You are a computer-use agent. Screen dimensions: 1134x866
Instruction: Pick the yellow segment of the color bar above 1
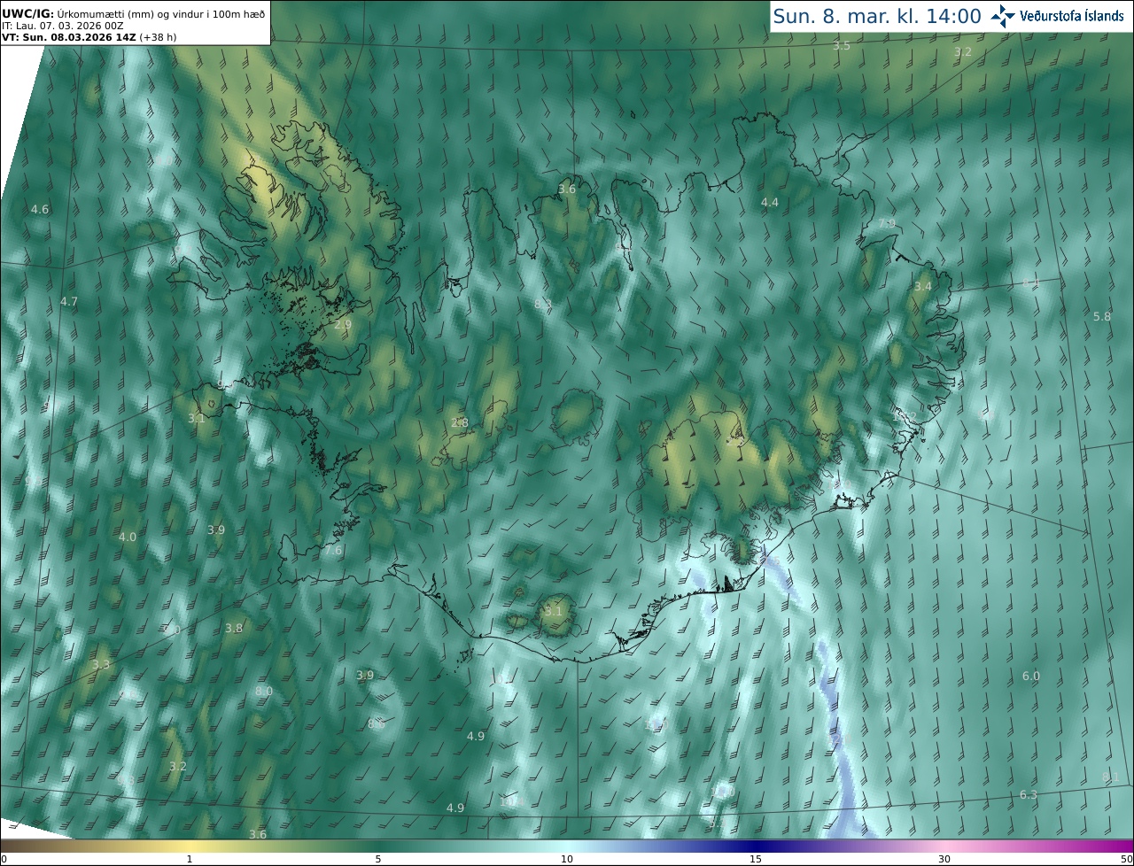point(190,846)
